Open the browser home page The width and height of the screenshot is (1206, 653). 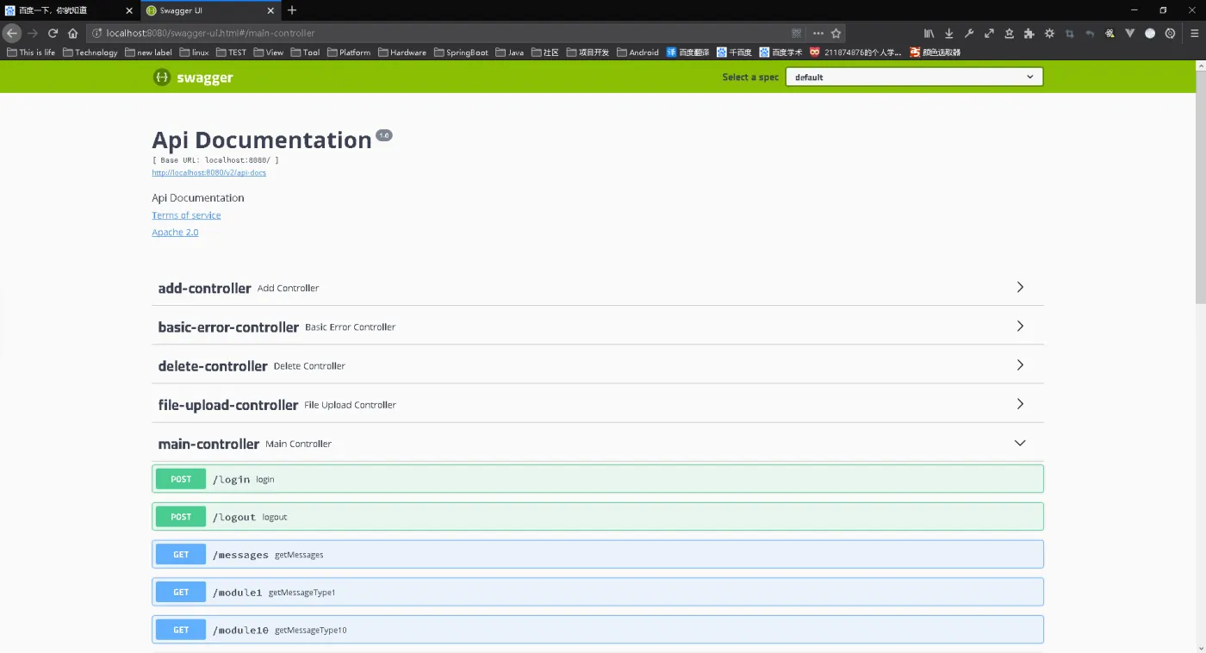click(73, 34)
